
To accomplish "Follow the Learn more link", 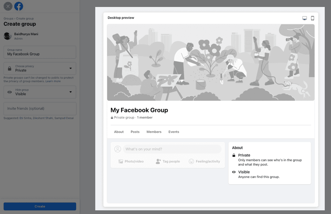I will coord(53,81).
